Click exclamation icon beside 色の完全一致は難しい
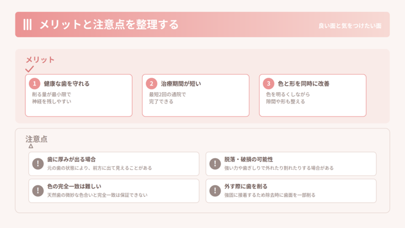Viewport: 405px width, 228px height. point(38,191)
